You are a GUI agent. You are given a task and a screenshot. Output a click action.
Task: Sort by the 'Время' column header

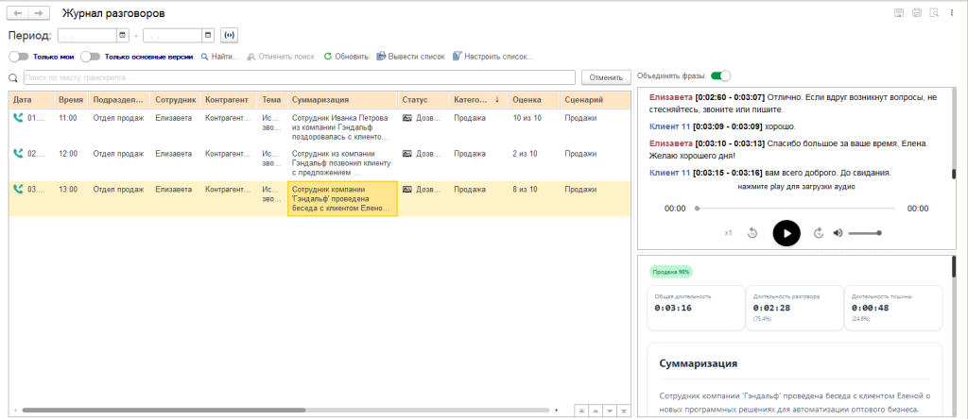coord(71,100)
